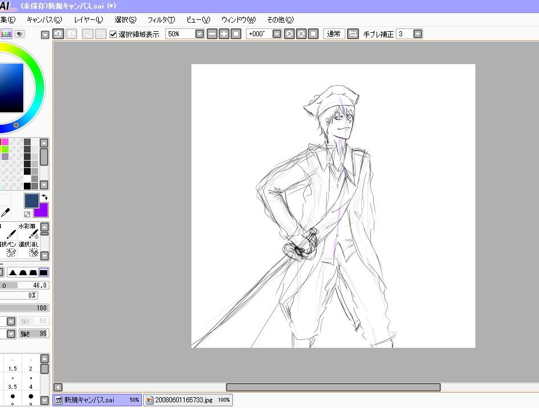Viewport: 539px width, 408px height.
Task: Flip the canvas view horizontally
Action: point(353,34)
